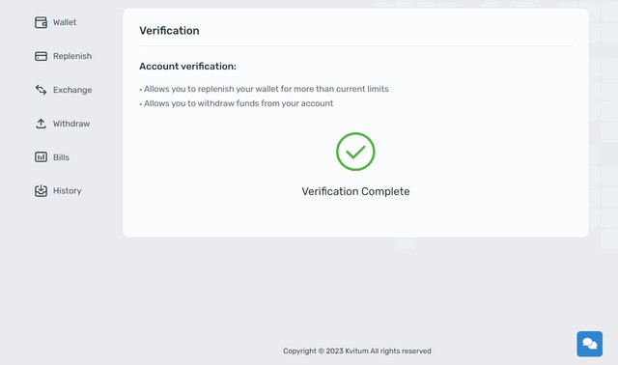Viewport: 618px width, 365px height.
Task: Go to the Replenish page
Action: click(x=72, y=56)
